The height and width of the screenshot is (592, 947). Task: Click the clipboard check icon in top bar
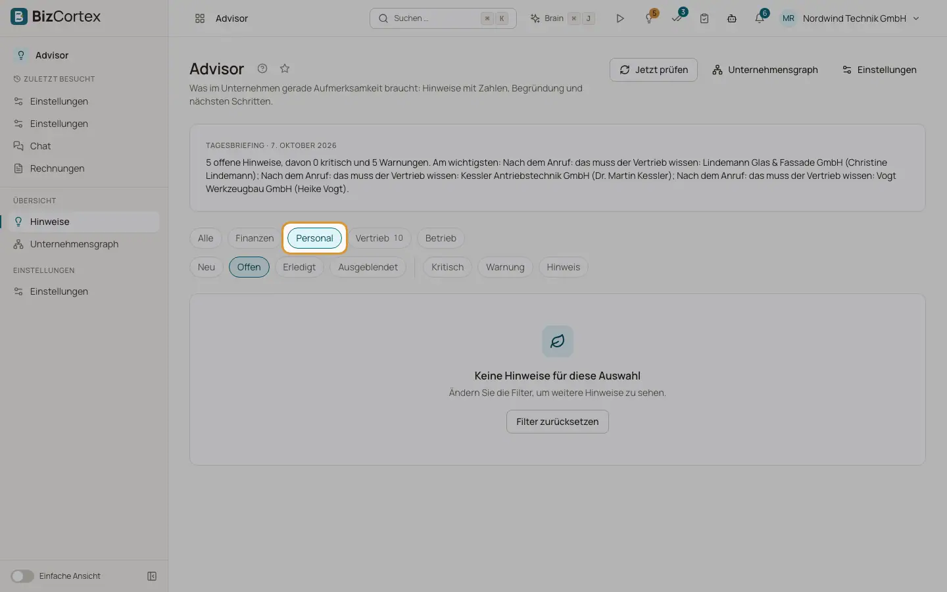(x=704, y=18)
